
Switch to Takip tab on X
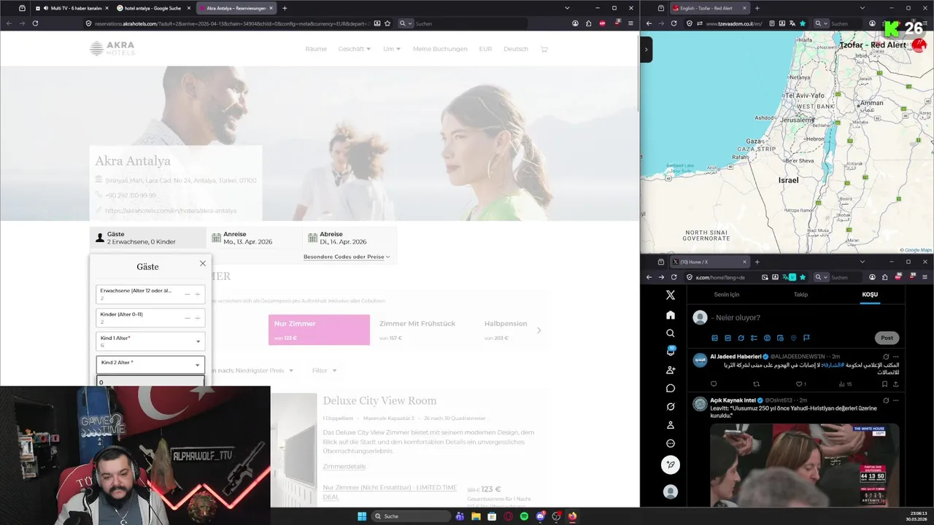tap(800, 295)
